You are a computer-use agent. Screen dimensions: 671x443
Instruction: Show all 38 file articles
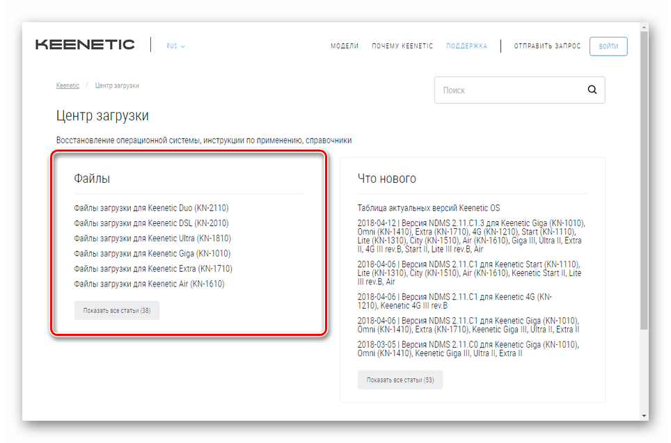coord(117,311)
